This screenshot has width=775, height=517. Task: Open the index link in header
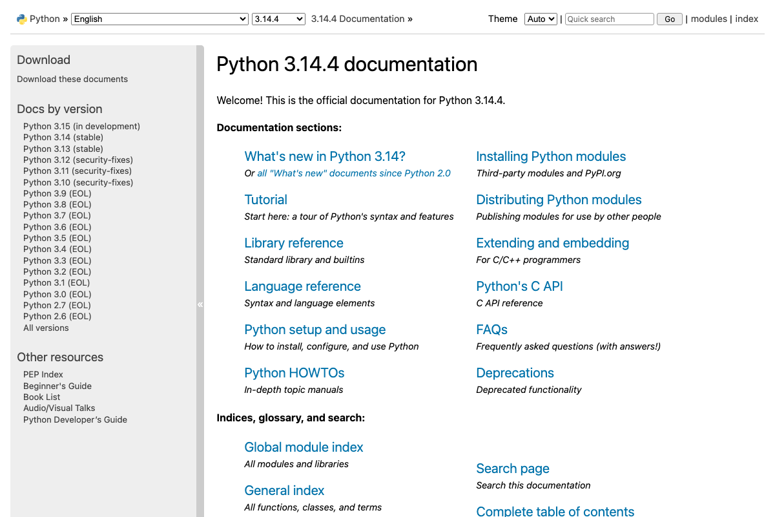pyautogui.click(x=747, y=19)
